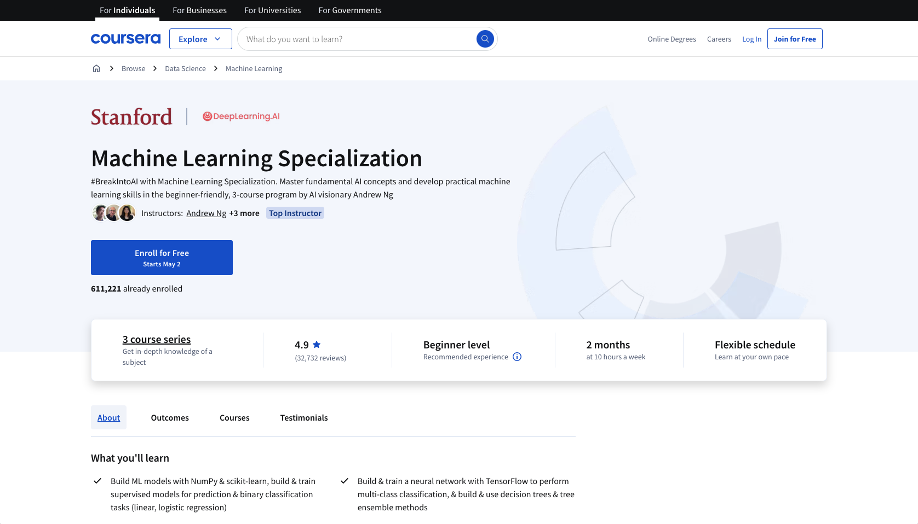The image size is (918, 524).
Task: Click the Coursera logo
Action: coord(125,39)
